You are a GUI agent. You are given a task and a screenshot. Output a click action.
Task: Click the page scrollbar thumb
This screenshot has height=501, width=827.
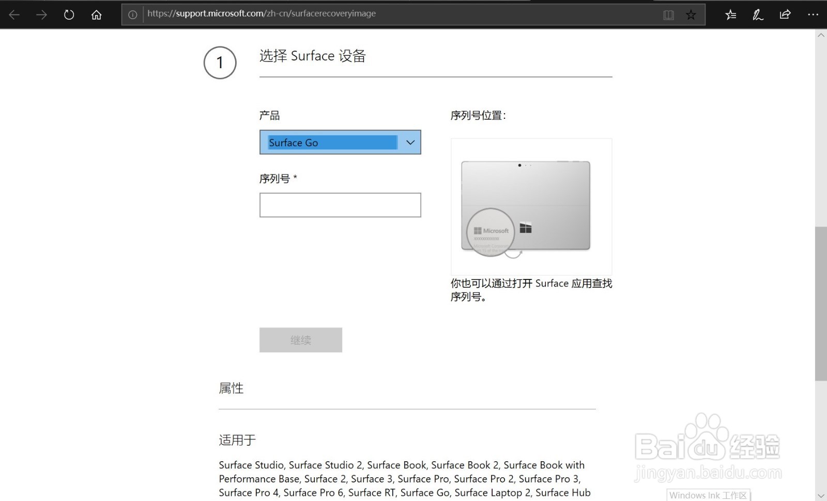[x=821, y=304]
